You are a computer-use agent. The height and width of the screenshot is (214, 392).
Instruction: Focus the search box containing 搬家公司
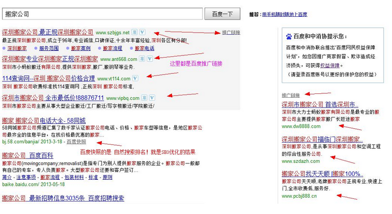click(x=102, y=14)
